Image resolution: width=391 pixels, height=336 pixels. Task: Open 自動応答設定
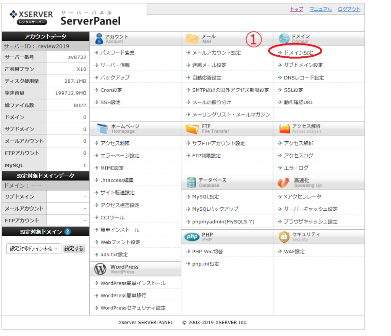[x=207, y=78]
